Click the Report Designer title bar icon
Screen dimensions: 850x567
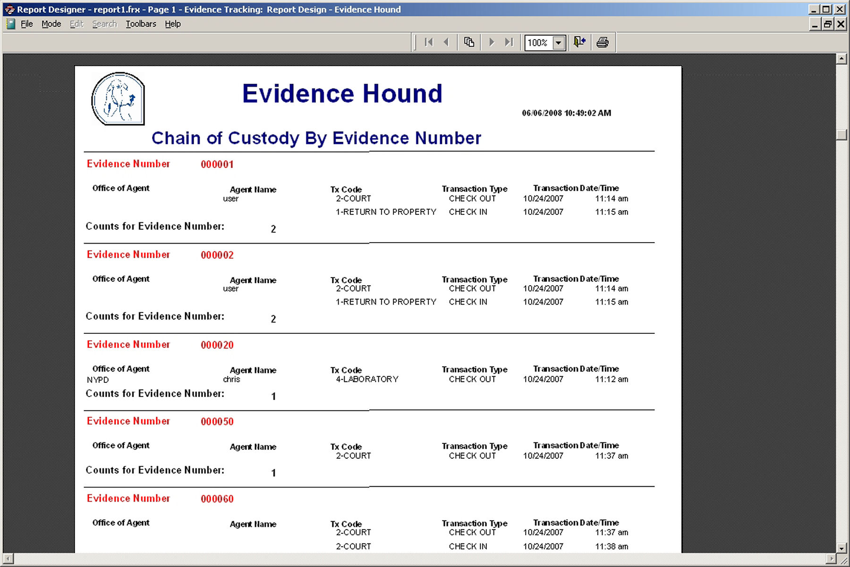pos(9,9)
